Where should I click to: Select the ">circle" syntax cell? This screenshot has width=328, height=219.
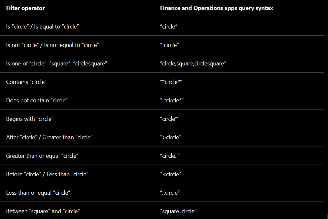coord(170,137)
